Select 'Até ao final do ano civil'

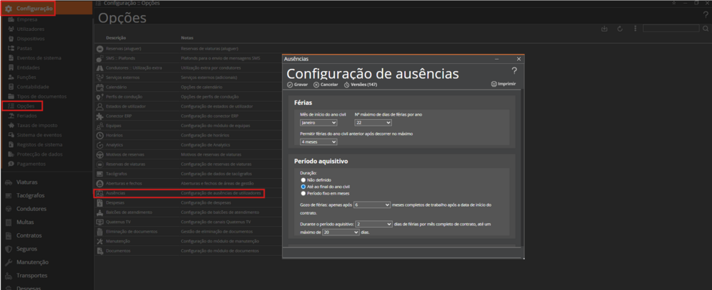tap(303, 187)
